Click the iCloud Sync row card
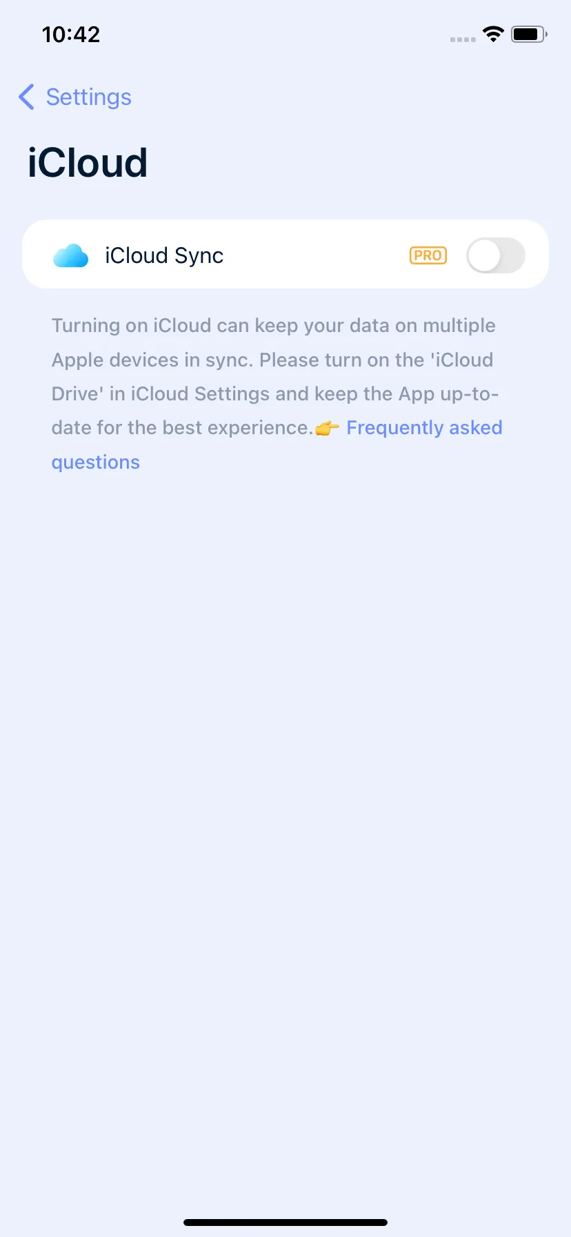This screenshot has width=571, height=1237. click(x=285, y=254)
